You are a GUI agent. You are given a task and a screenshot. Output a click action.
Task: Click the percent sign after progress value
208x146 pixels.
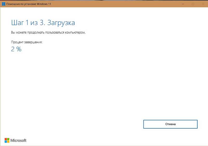(x=19, y=49)
